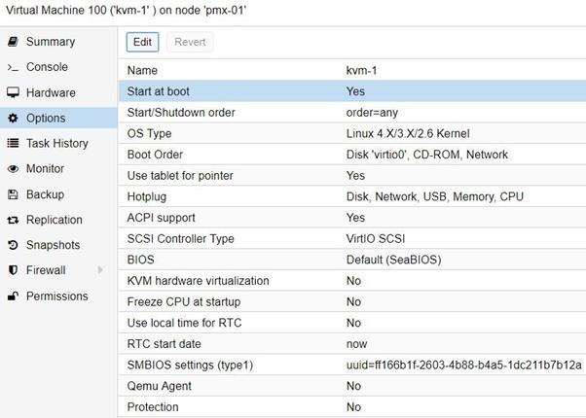Click the Backup floppy disk icon

(x=13, y=194)
